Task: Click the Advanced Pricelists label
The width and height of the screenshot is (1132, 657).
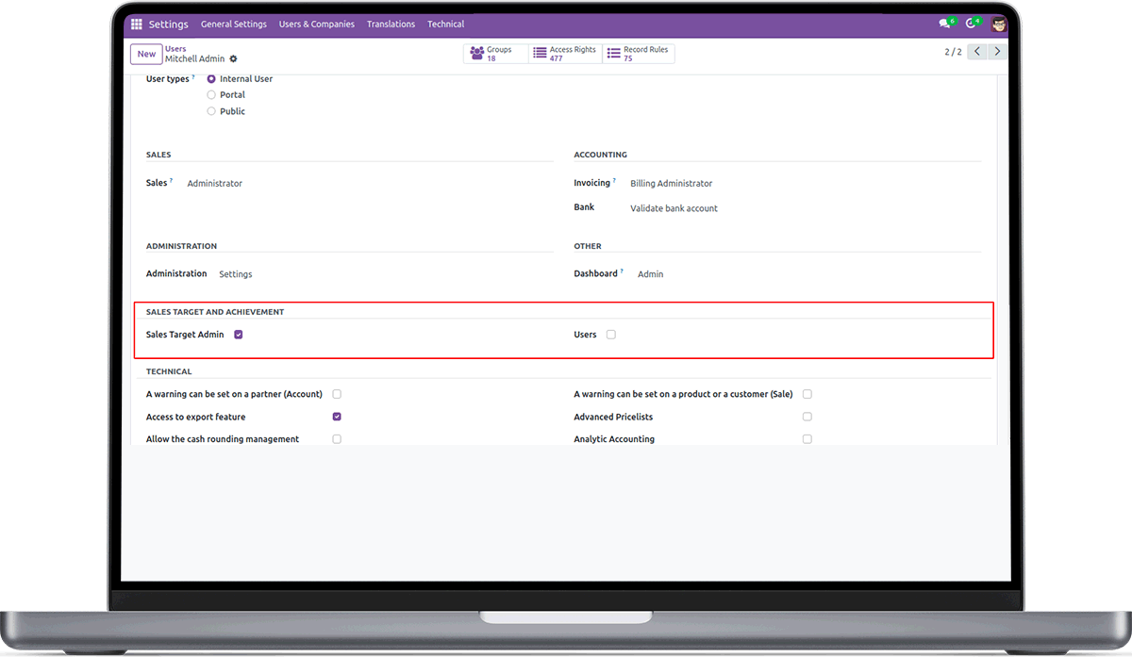Action: [613, 417]
